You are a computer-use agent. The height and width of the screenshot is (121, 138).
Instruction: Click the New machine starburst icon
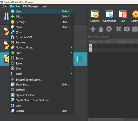pyautogui.click(x=13, y=11)
